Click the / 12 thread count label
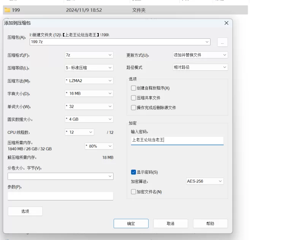The height and width of the screenshot is (240, 304). (x=110, y=132)
